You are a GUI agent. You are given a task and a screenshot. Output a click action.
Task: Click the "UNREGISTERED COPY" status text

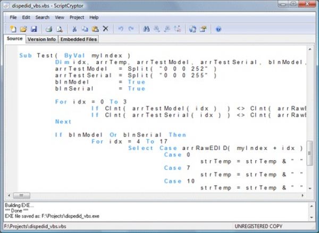(258, 226)
